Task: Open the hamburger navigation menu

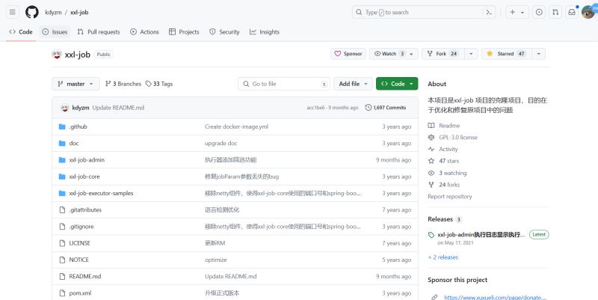Action: (13, 12)
